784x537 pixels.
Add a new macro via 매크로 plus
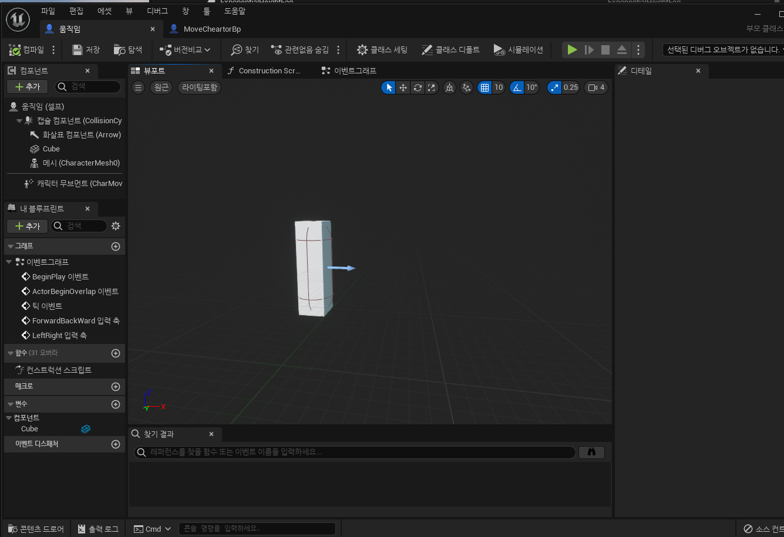click(116, 387)
